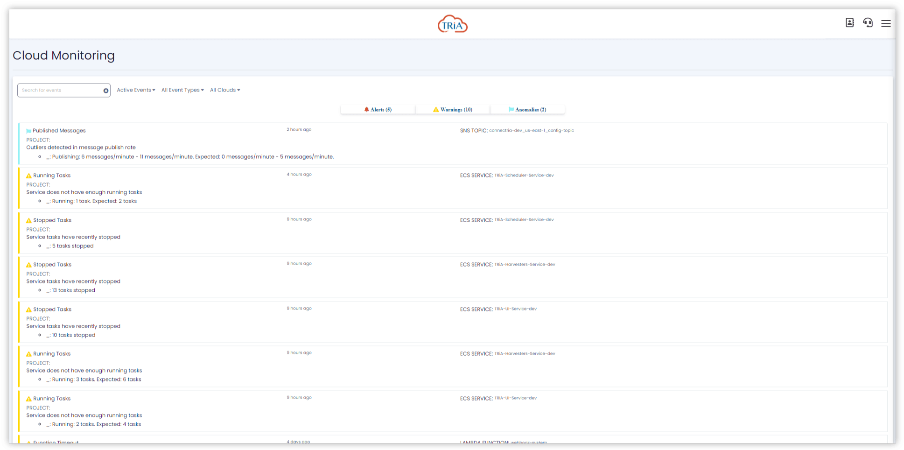Open the support headset icon
This screenshot has width=904, height=450.
[868, 22]
